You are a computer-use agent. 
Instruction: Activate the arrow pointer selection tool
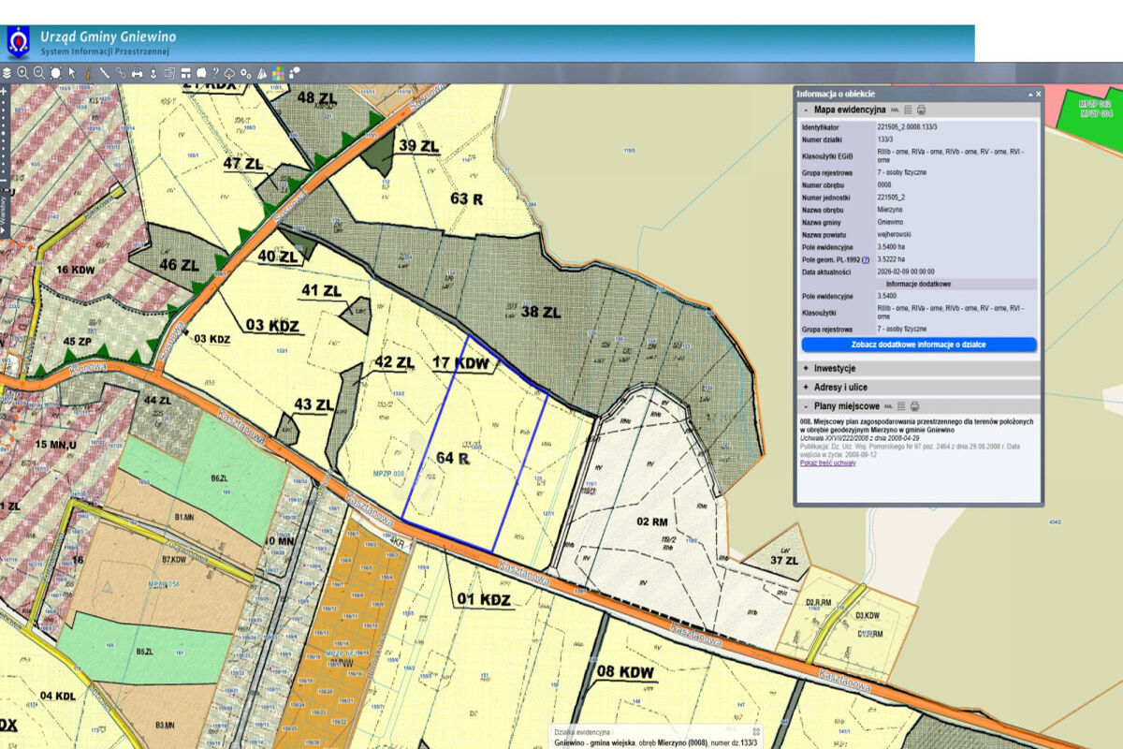tap(72, 72)
